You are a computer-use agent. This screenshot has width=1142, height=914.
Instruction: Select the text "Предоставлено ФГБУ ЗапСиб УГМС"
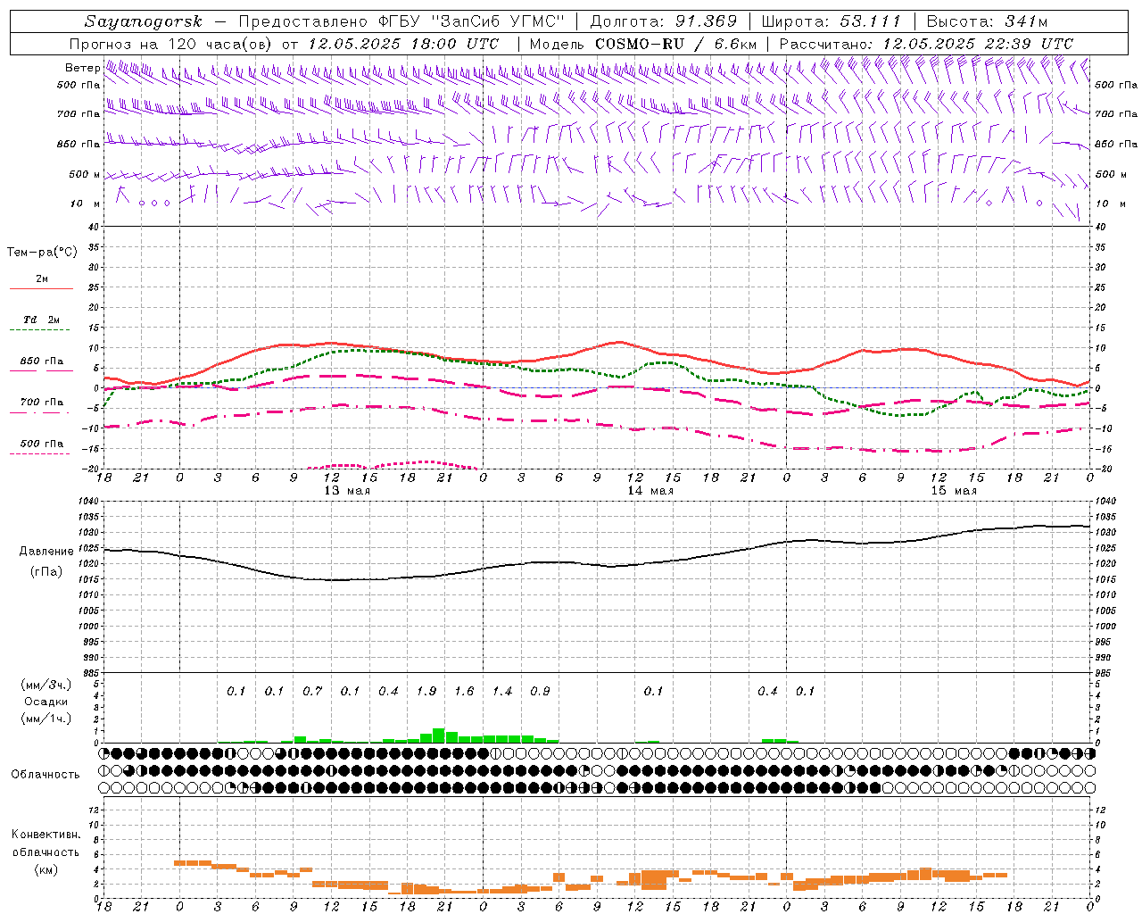[401, 21]
